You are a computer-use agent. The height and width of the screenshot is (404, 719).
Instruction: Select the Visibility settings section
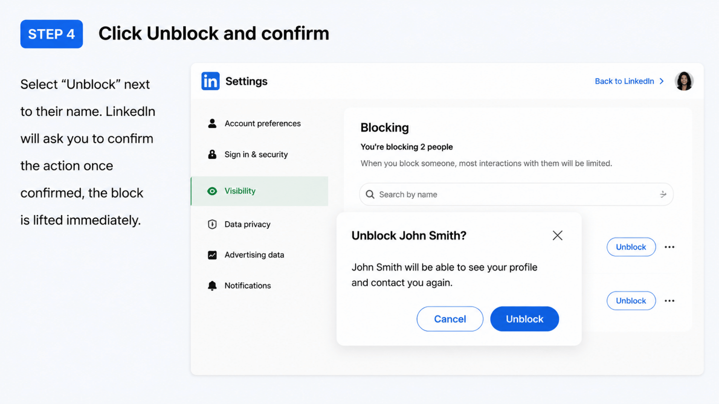coord(260,191)
